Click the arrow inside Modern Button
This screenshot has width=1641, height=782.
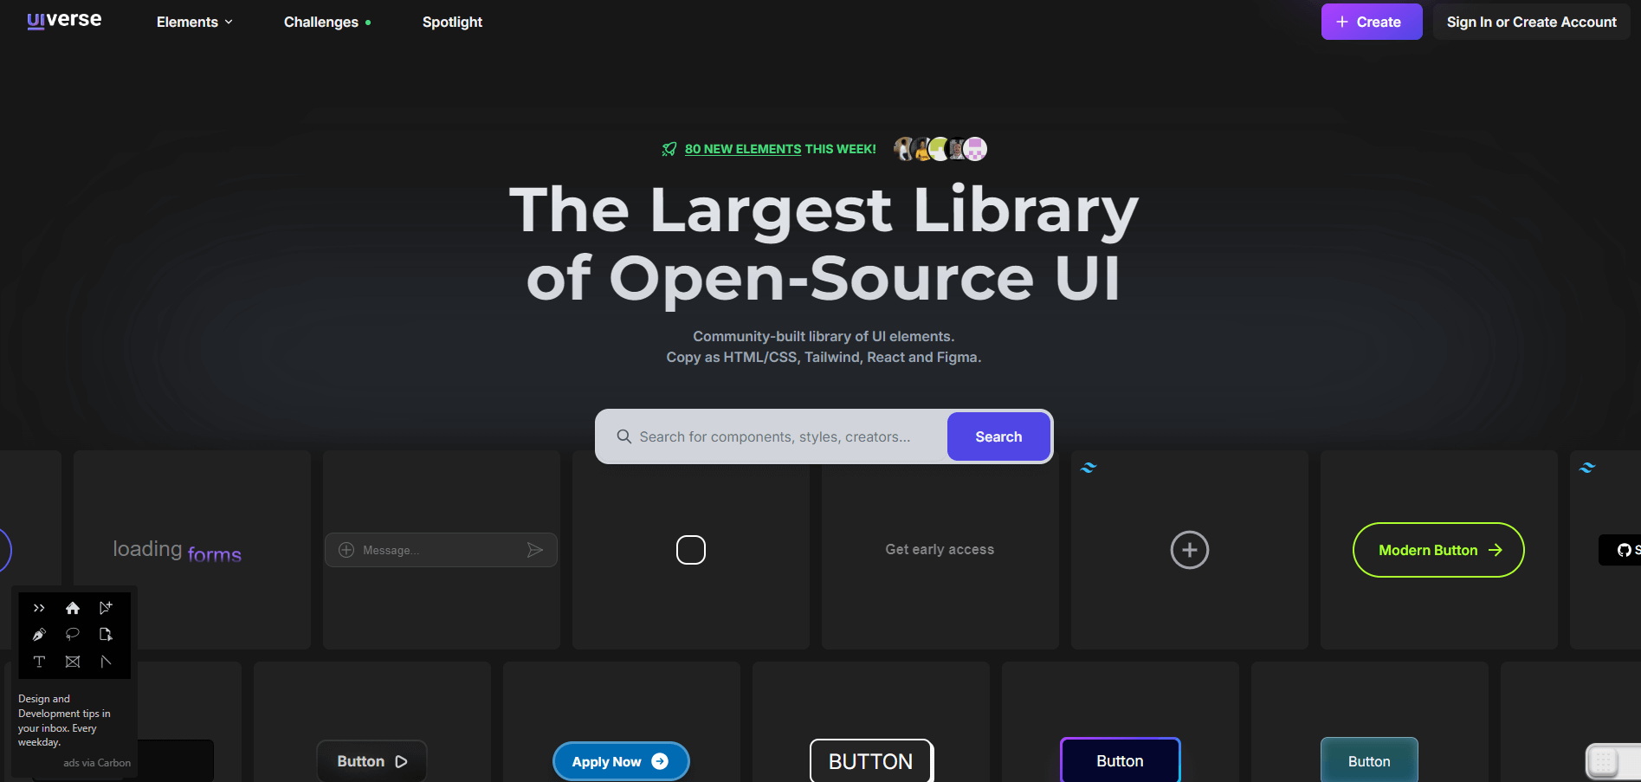click(1496, 550)
